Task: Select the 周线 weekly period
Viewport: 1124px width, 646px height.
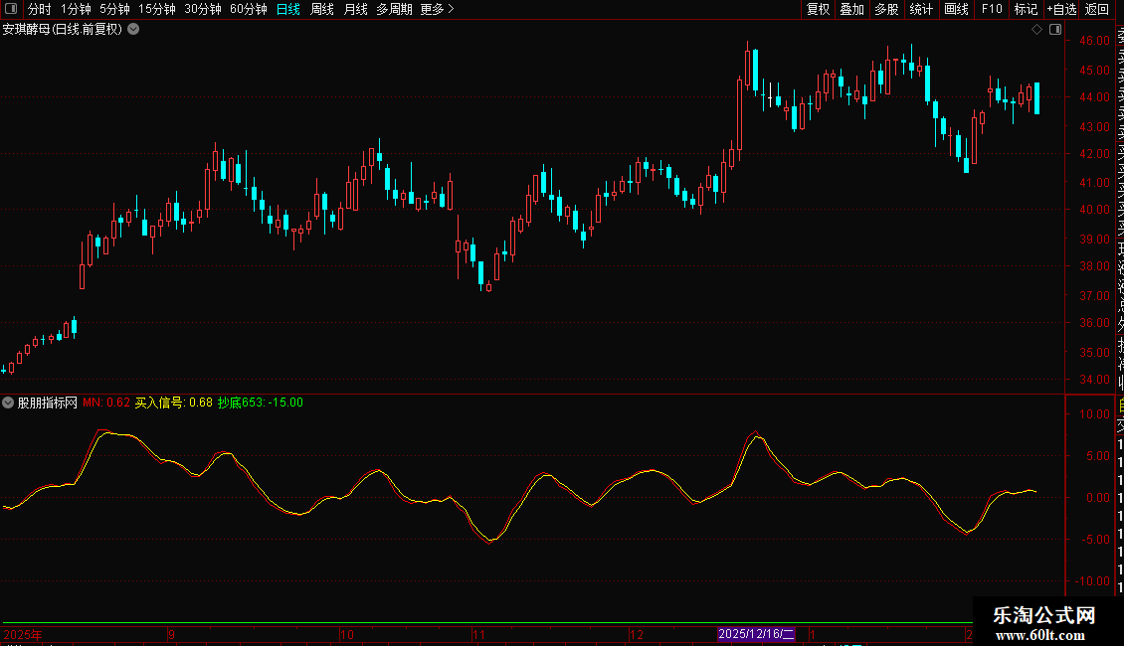Action: (x=322, y=10)
